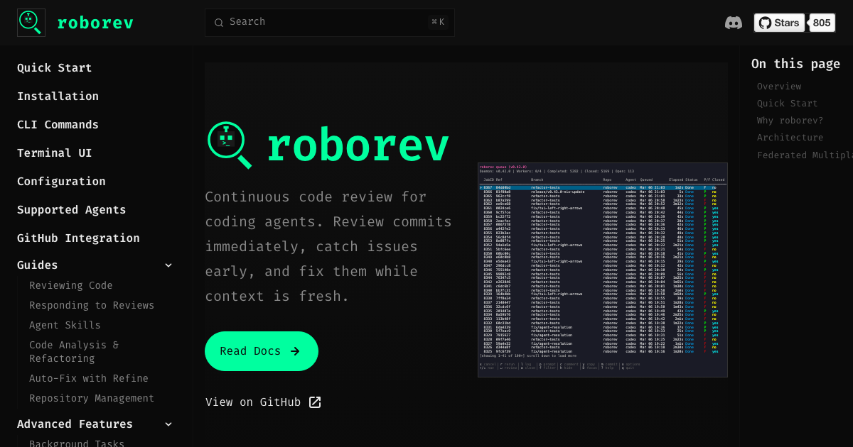The width and height of the screenshot is (853, 447).
Task: Click the Advanced Features heading
Action: 75,424
